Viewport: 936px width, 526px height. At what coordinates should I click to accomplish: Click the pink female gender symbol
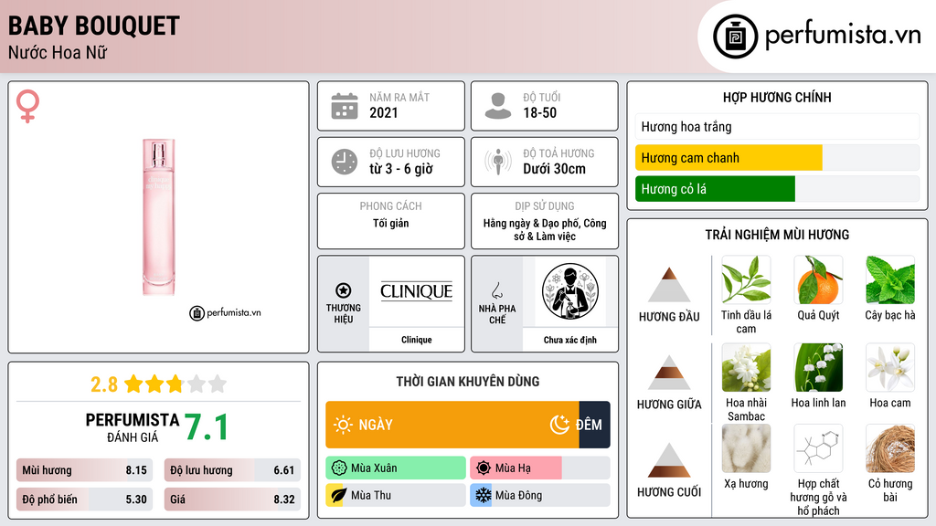click(x=27, y=106)
